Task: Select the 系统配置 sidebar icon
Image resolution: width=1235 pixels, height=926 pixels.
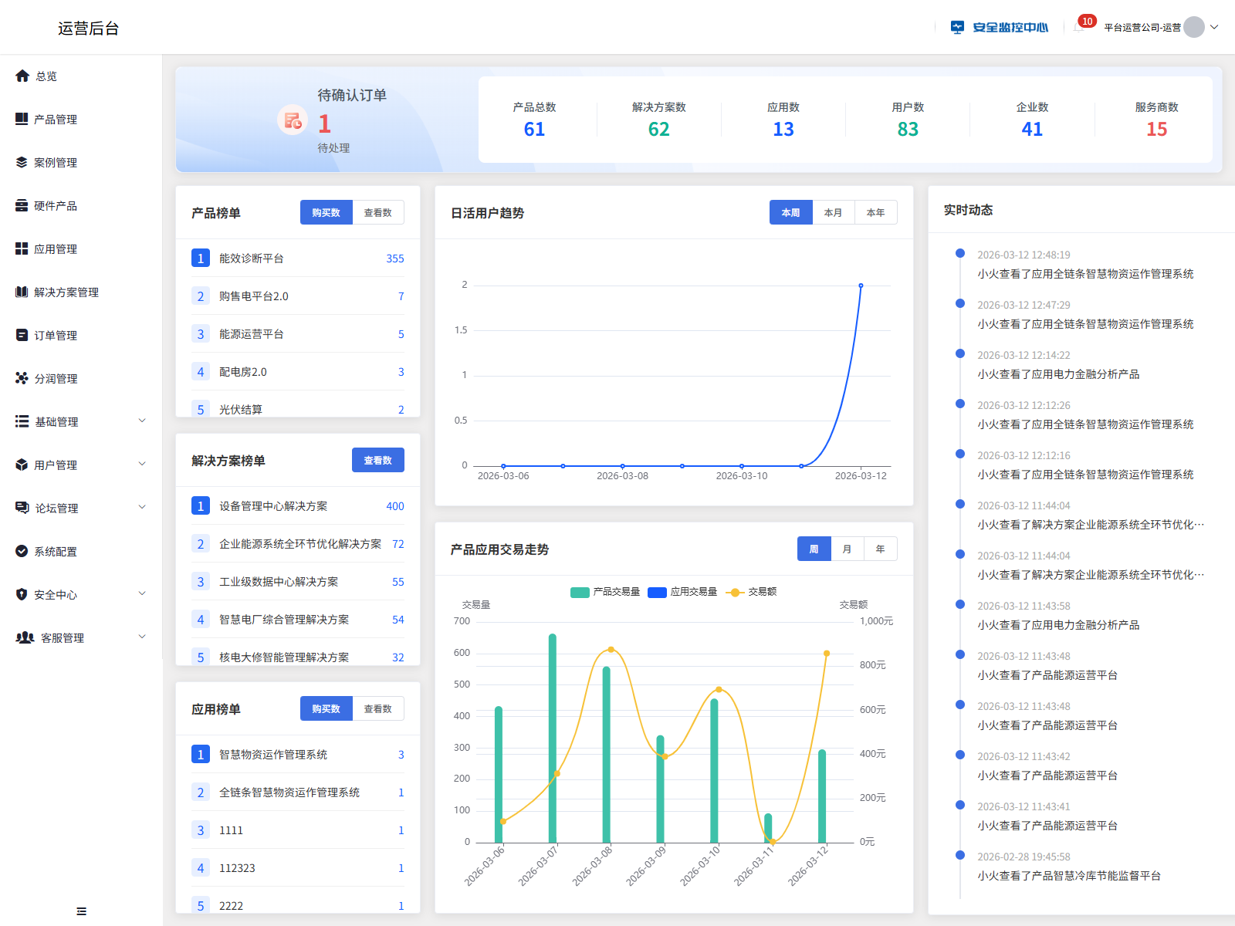Action: [22, 551]
